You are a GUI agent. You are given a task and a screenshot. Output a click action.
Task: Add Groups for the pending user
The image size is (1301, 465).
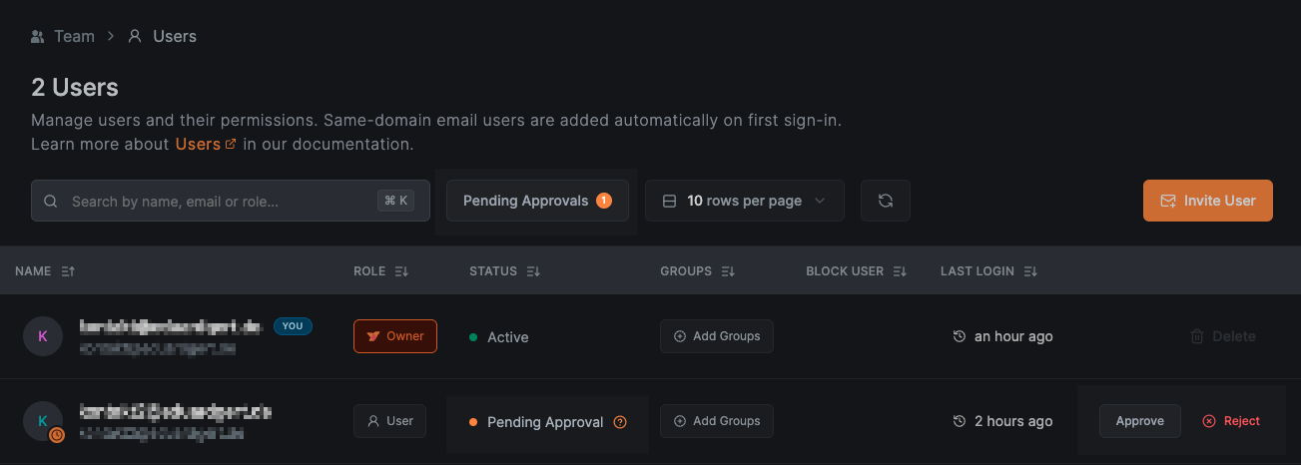coord(717,421)
